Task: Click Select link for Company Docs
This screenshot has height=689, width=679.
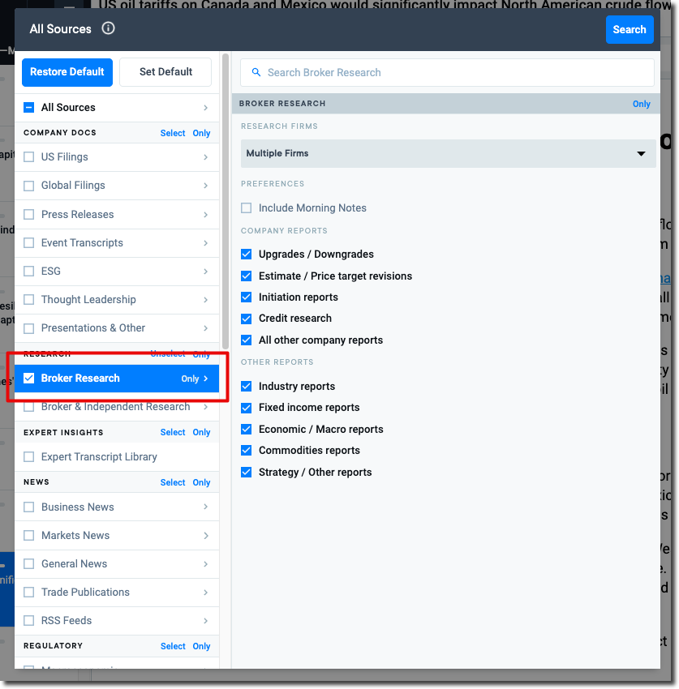Action: pos(172,133)
